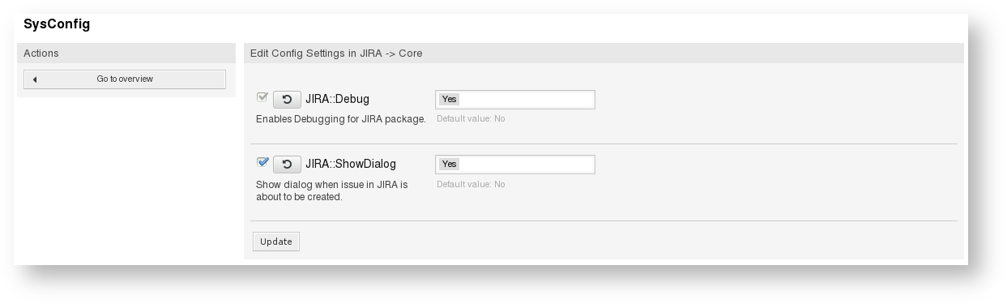Open the JIRA::ShowDialog value dropdown
This screenshot has height=304, width=1007.
(x=514, y=164)
